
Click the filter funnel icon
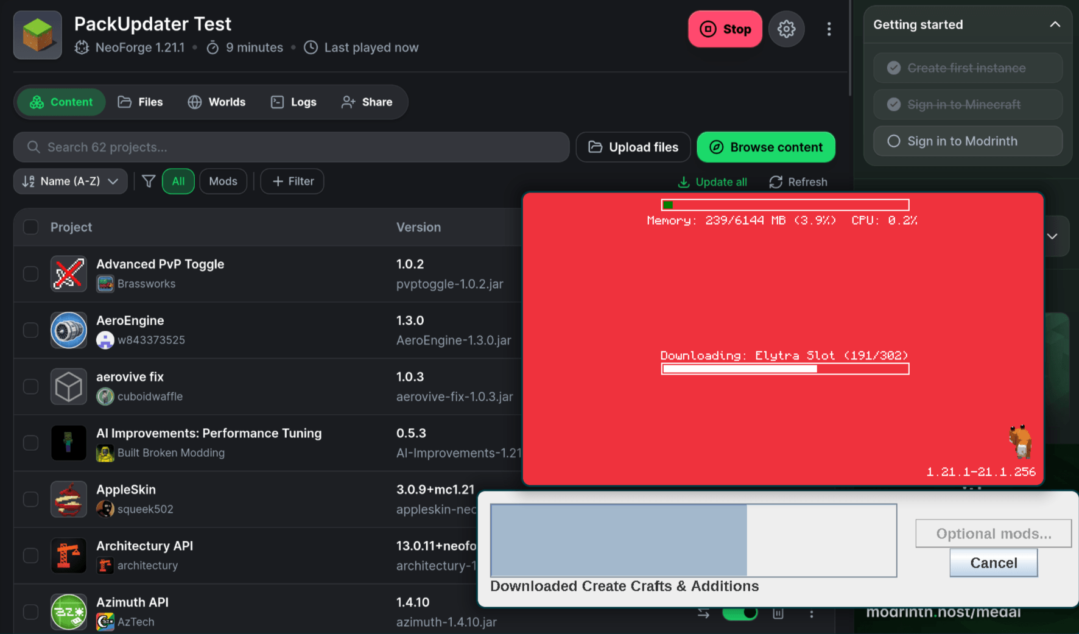(x=149, y=181)
